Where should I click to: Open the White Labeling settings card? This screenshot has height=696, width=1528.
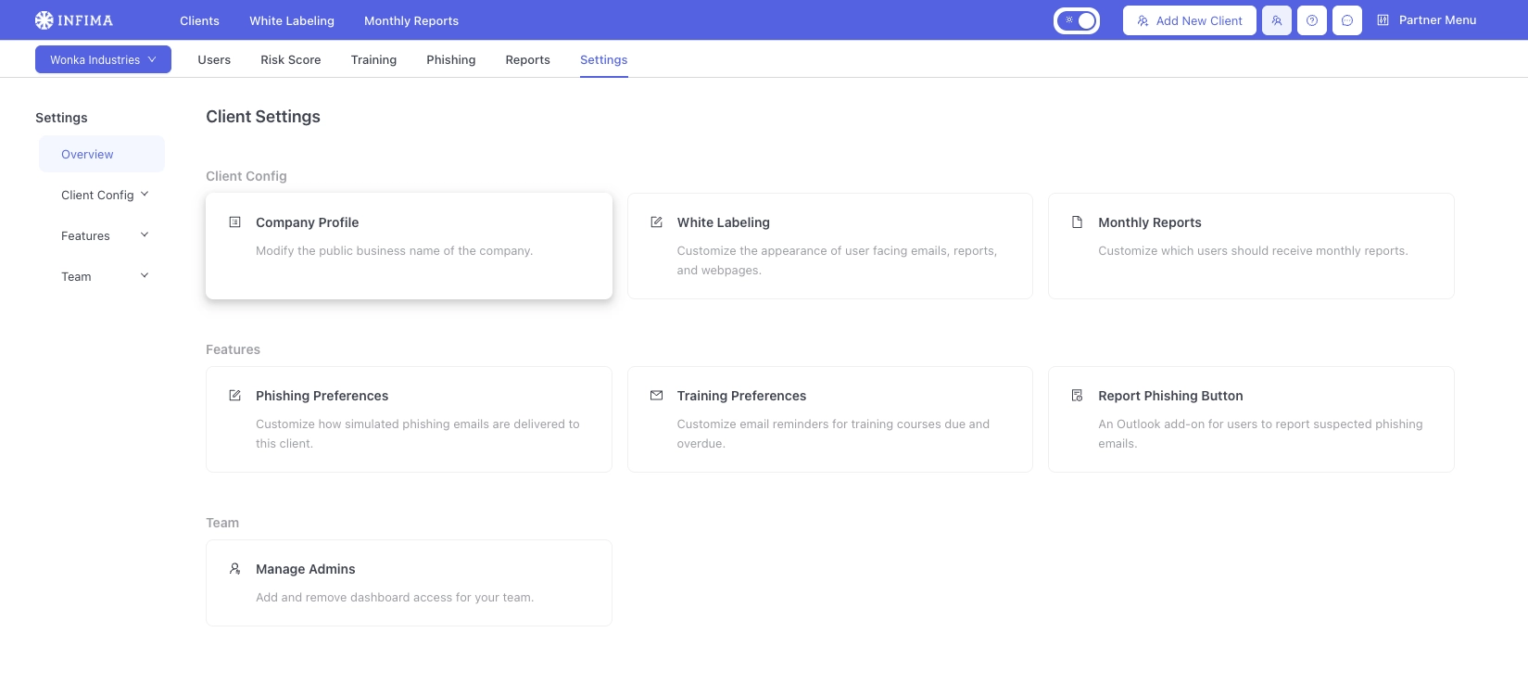pyautogui.click(x=829, y=246)
